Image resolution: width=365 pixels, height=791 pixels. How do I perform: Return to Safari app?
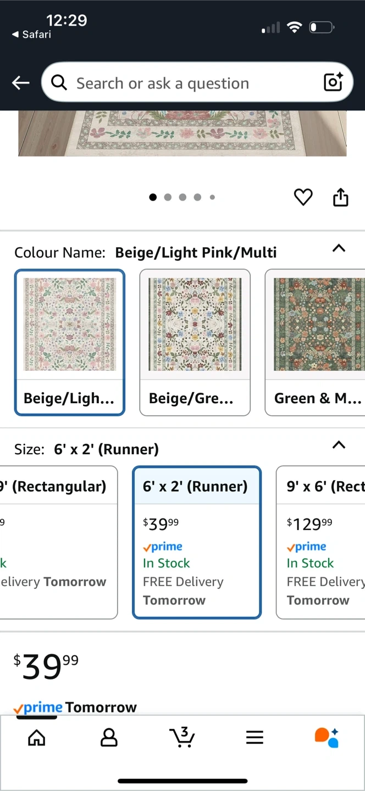click(32, 34)
